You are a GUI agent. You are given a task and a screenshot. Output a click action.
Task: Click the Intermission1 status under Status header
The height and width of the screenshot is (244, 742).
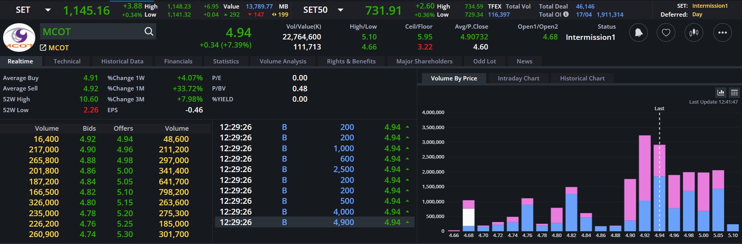tap(591, 37)
